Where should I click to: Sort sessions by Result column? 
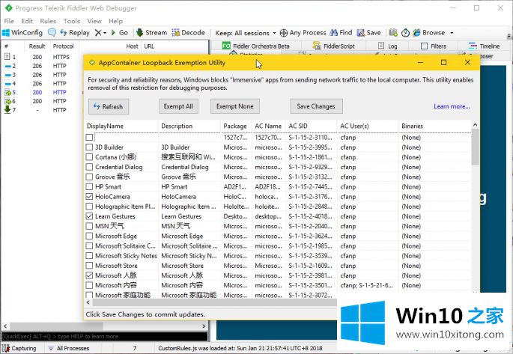point(37,46)
